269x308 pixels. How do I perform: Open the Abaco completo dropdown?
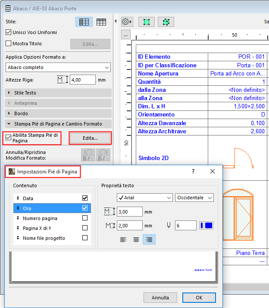click(x=58, y=67)
